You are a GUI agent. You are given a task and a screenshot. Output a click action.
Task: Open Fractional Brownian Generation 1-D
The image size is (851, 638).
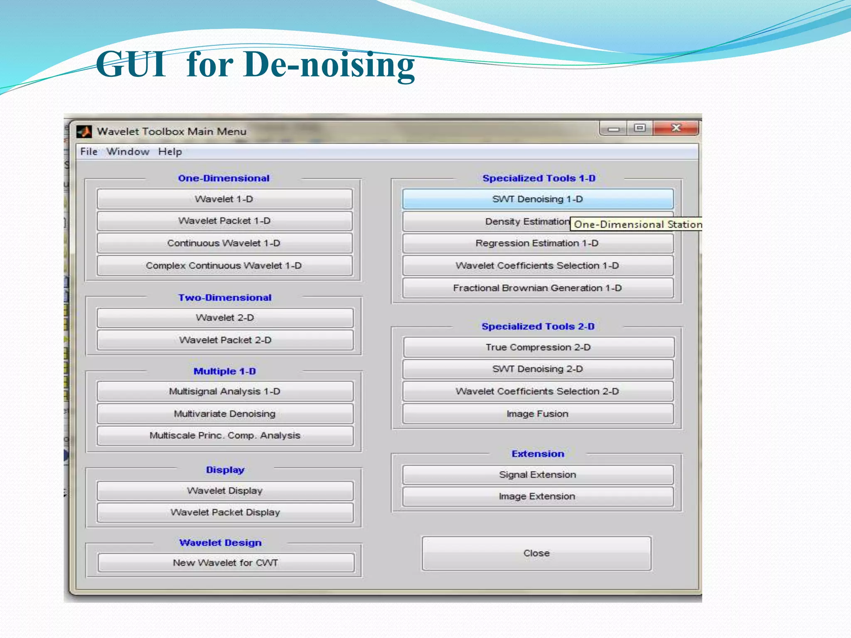tap(538, 288)
